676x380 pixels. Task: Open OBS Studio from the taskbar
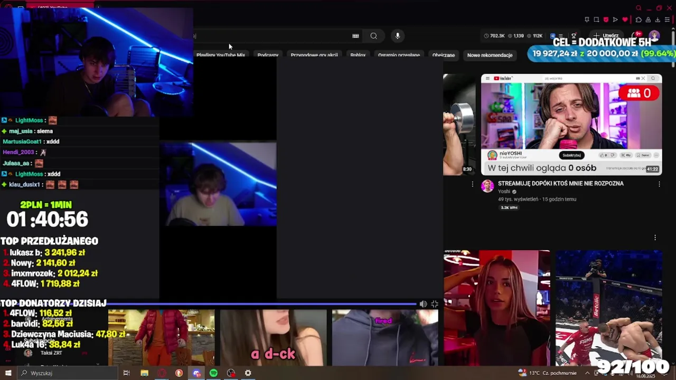click(231, 373)
